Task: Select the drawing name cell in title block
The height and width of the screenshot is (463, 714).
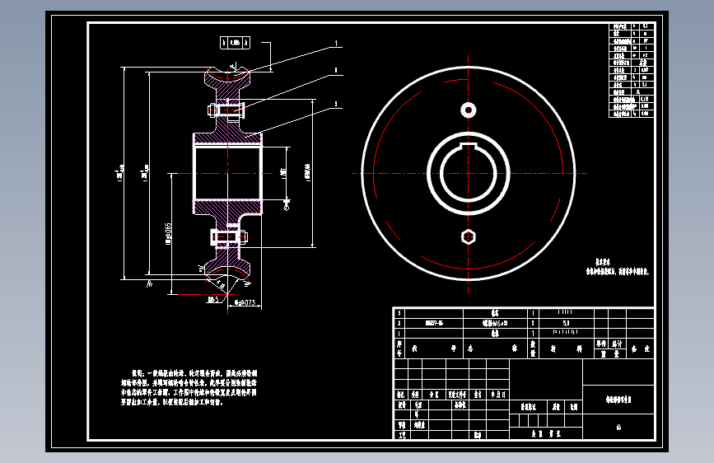Action: point(618,400)
